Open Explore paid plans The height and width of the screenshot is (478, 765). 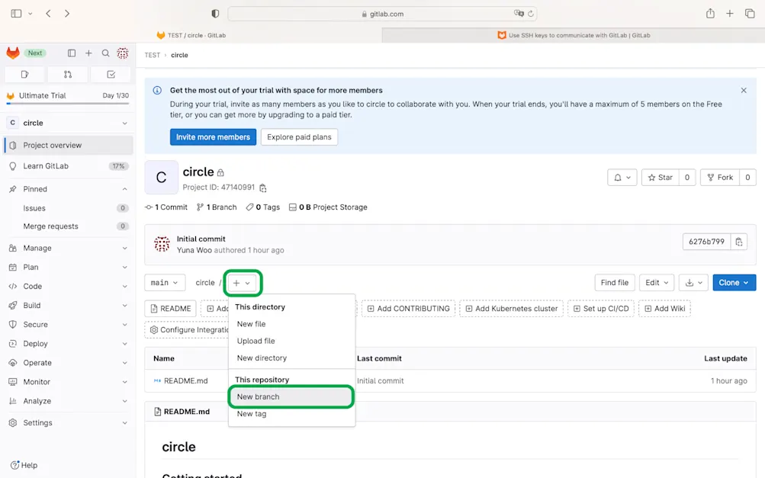tap(298, 137)
